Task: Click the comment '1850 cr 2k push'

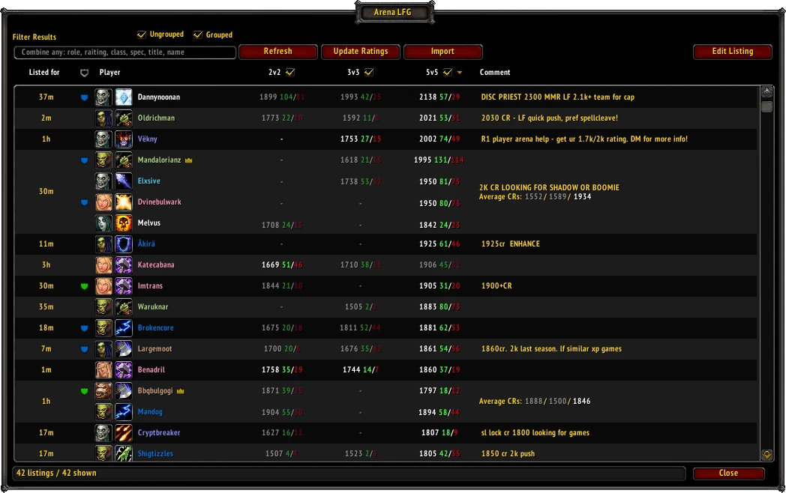Action: [508, 454]
